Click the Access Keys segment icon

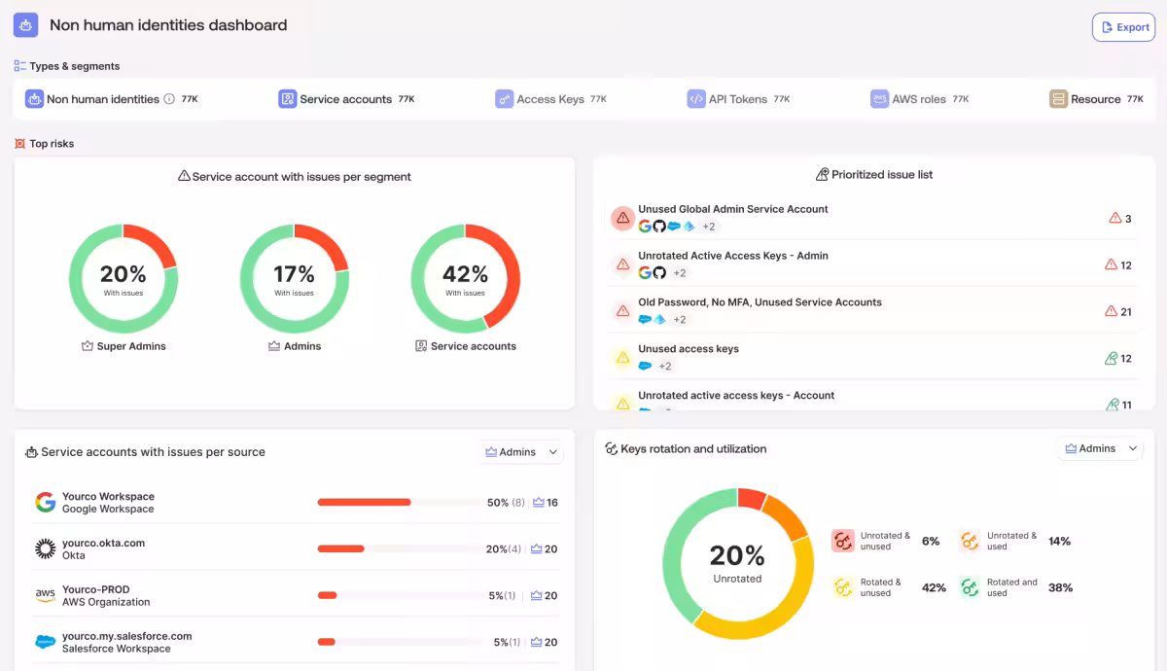tap(504, 99)
